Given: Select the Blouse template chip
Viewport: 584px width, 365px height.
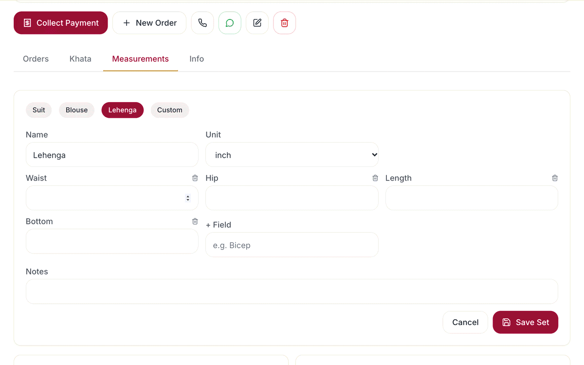Looking at the screenshot, I should tap(77, 110).
